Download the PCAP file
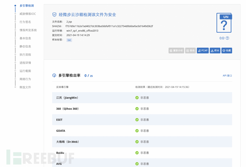 click(203, 50)
